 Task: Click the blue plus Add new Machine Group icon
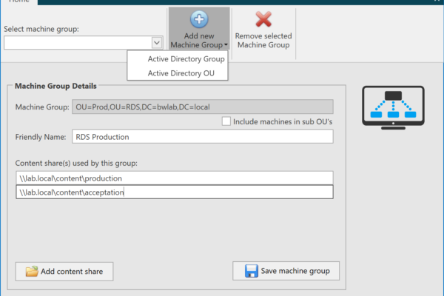click(x=199, y=19)
